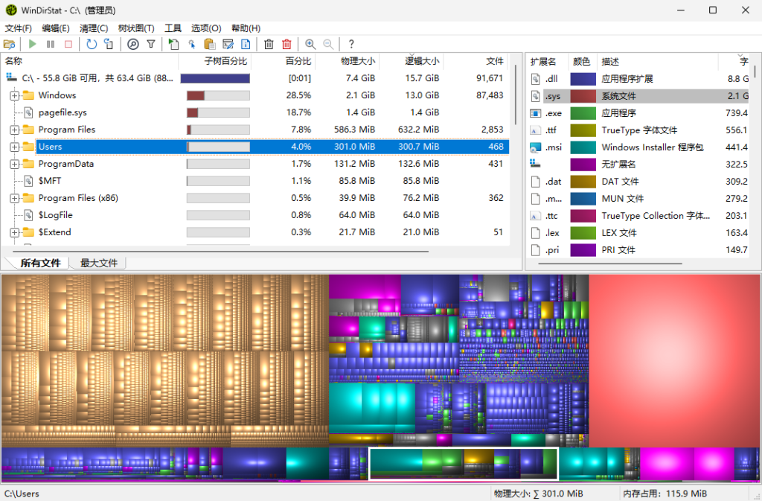Expand the ProgramData folder node
Image resolution: width=762 pixels, height=501 pixels.
[x=14, y=164]
